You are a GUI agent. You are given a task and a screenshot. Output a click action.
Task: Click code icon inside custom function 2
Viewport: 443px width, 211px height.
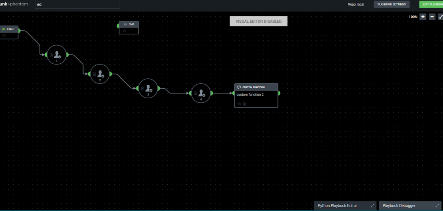239,104
